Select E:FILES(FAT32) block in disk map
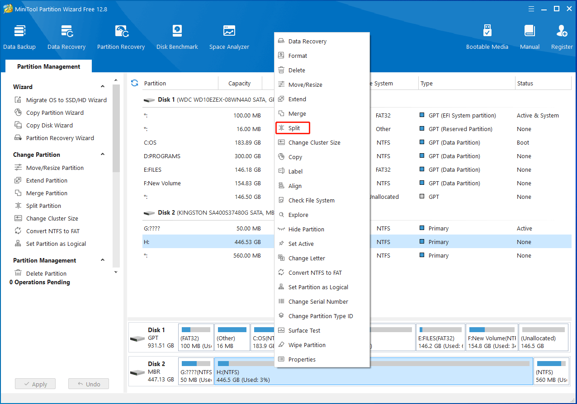The width and height of the screenshot is (577, 404). 440,337
